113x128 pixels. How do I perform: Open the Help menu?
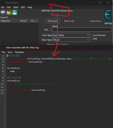[30, 7]
